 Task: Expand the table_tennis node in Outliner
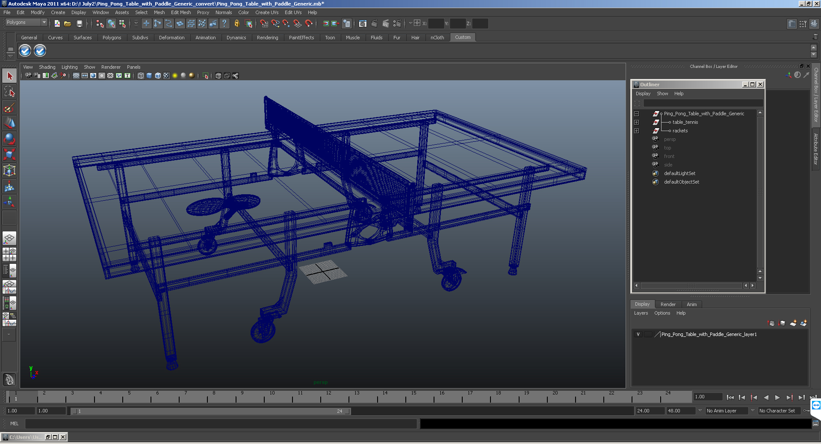click(x=637, y=123)
